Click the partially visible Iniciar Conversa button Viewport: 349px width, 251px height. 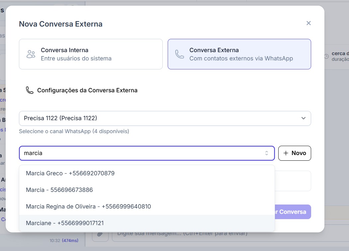click(293, 212)
